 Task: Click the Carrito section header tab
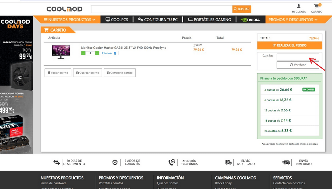[57, 30]
